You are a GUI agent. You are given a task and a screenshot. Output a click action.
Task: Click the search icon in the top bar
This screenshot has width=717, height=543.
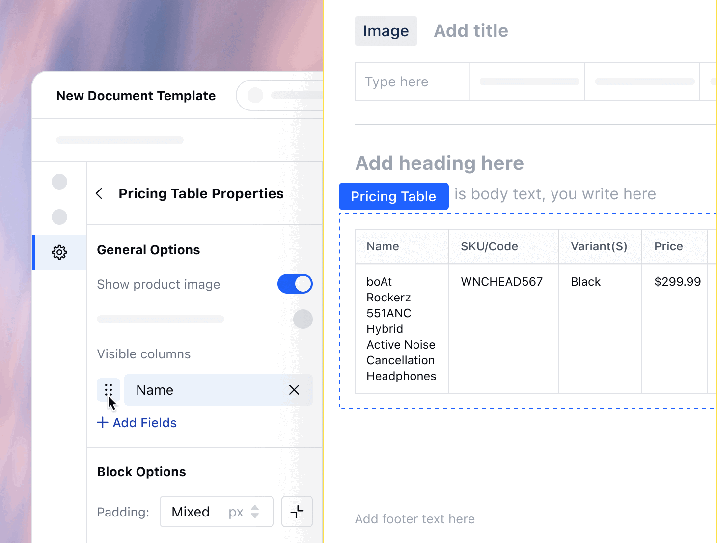tap(254, 95)
